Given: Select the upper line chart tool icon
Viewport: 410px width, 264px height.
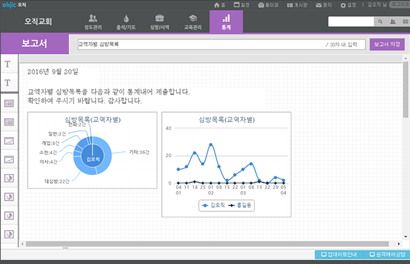Looking at the screenshot, I should click(x=9, y=141).
